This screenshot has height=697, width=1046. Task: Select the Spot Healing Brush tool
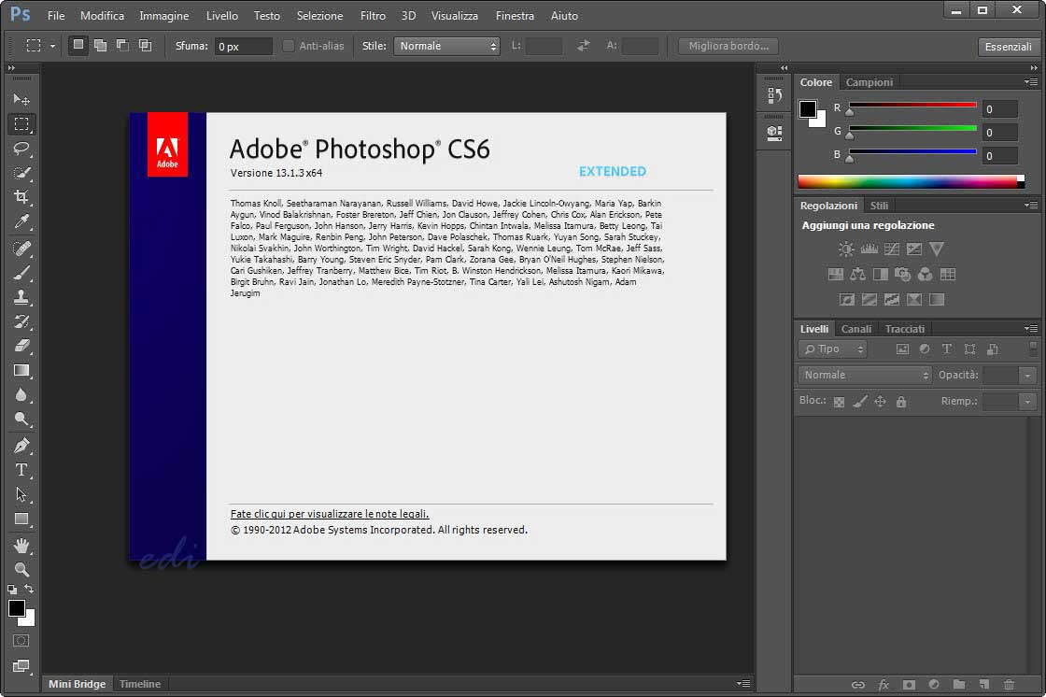[21, 249]
